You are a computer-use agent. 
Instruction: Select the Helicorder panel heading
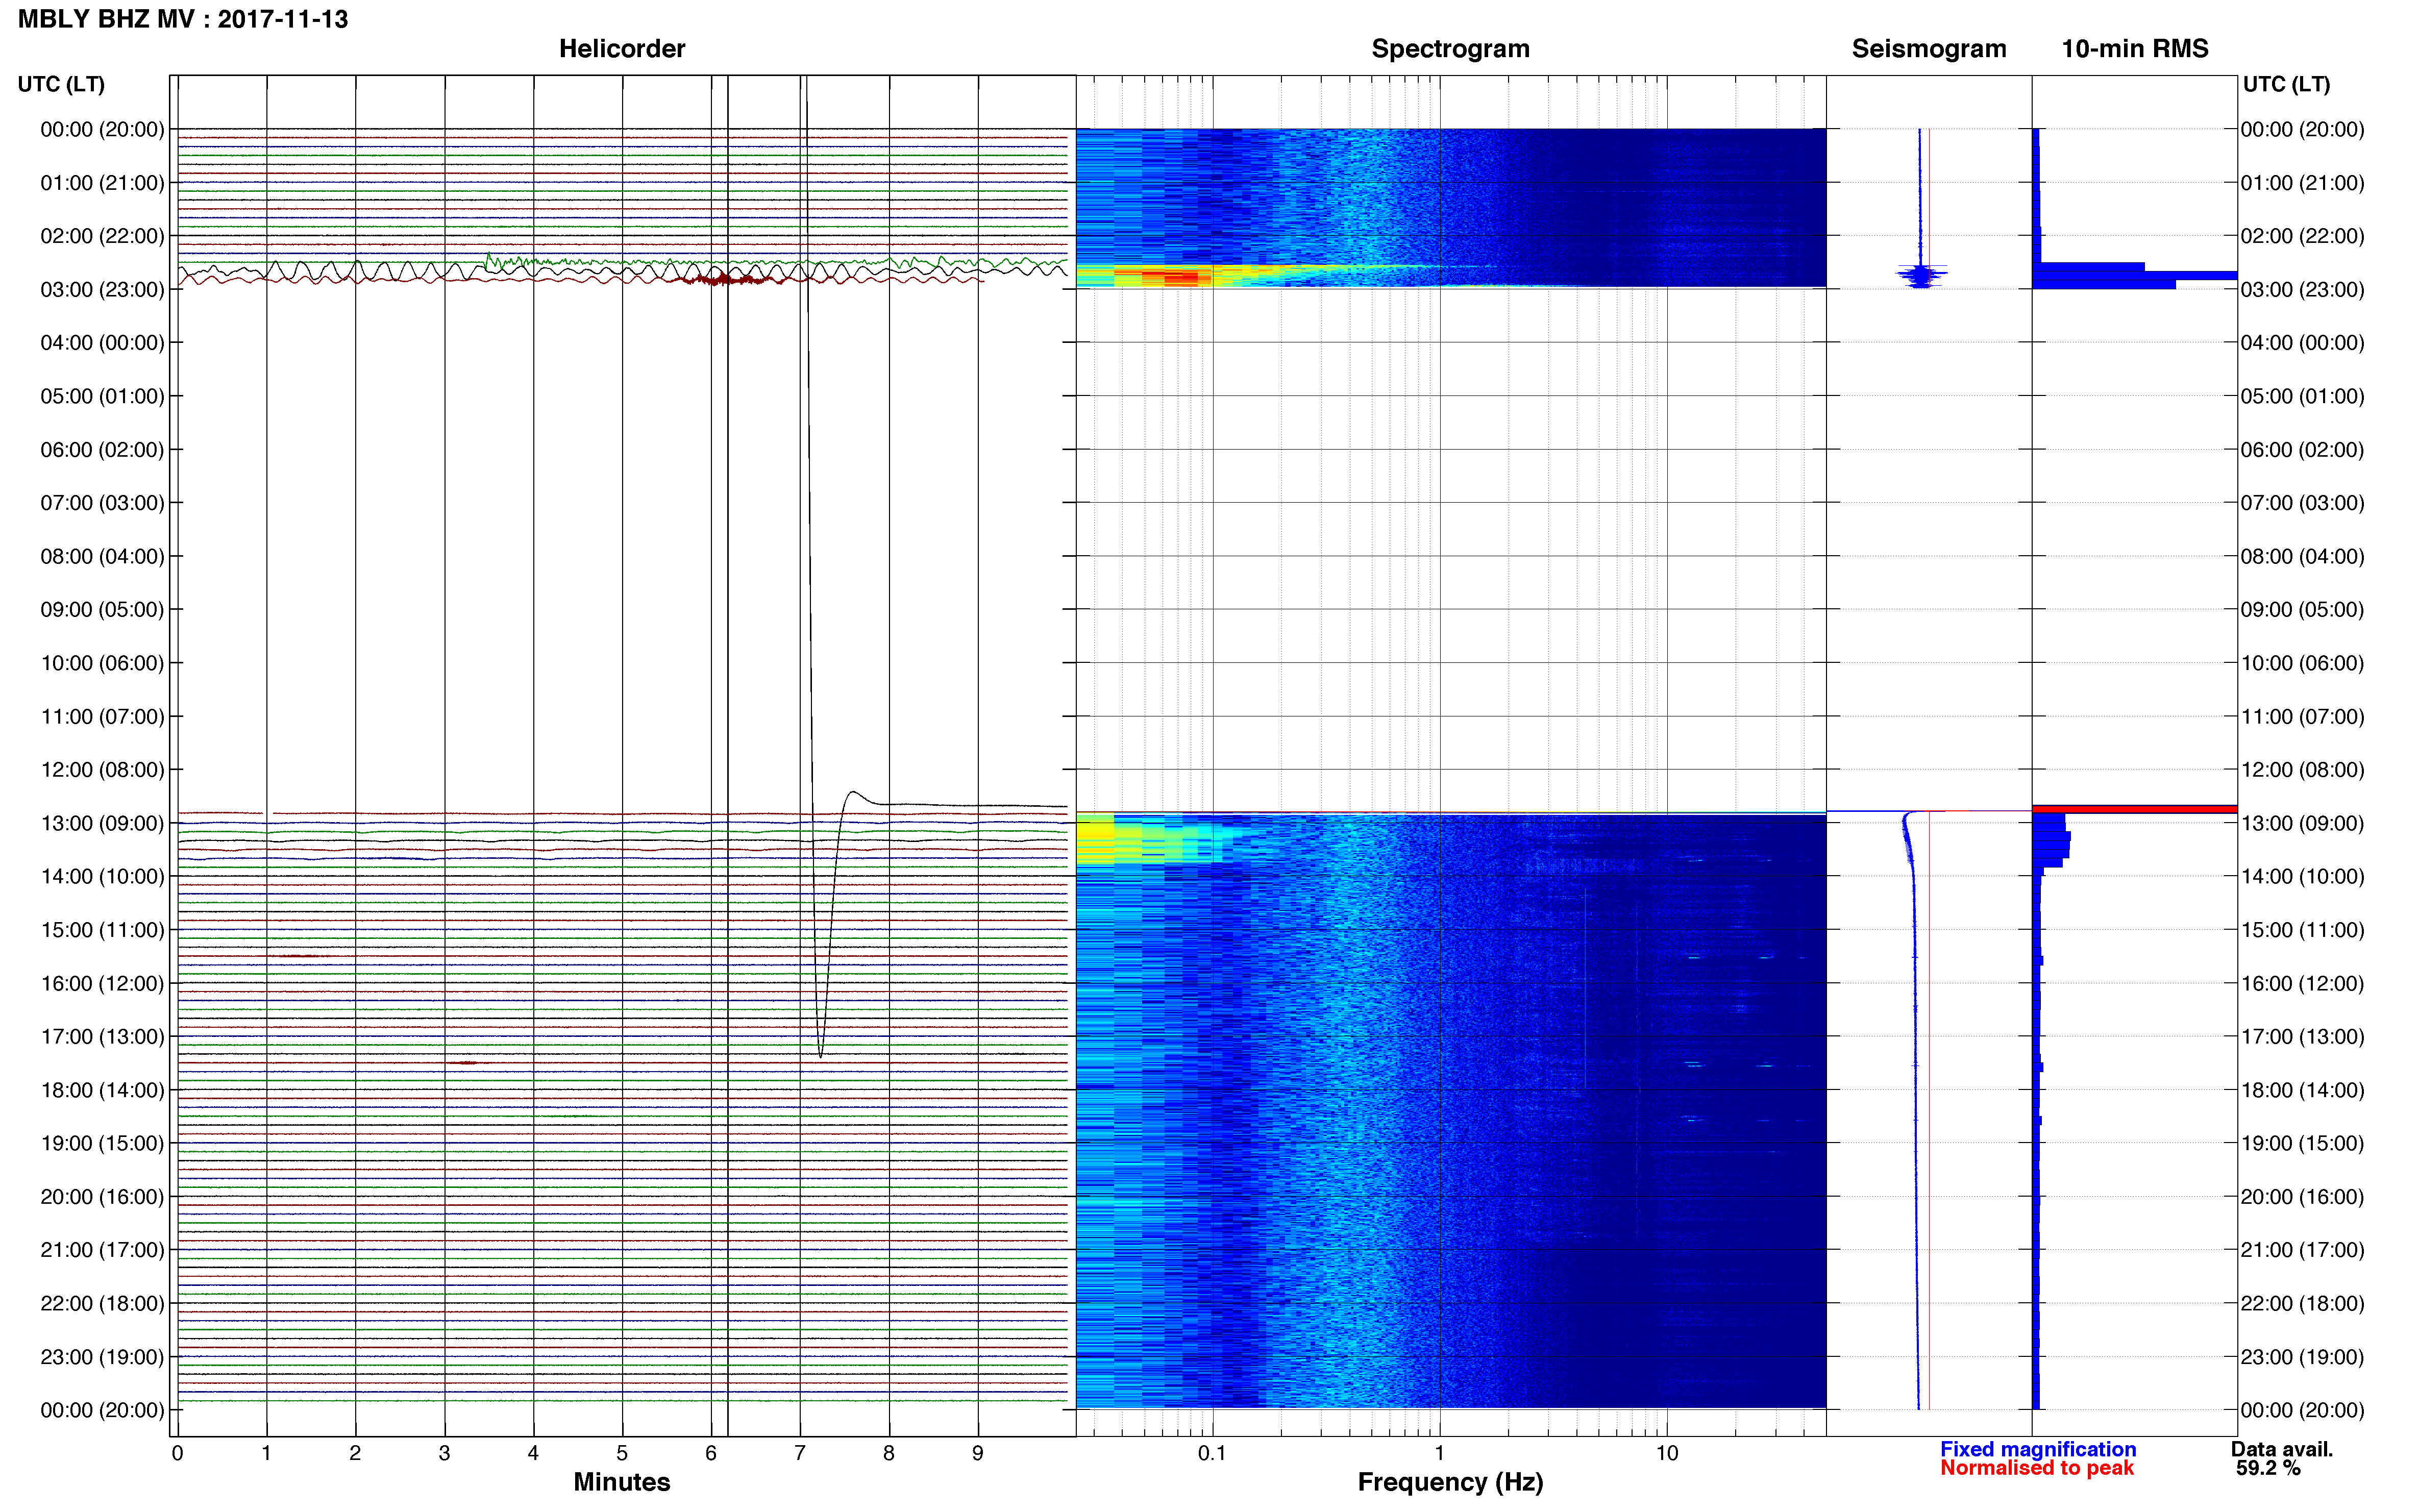[622, 49]
